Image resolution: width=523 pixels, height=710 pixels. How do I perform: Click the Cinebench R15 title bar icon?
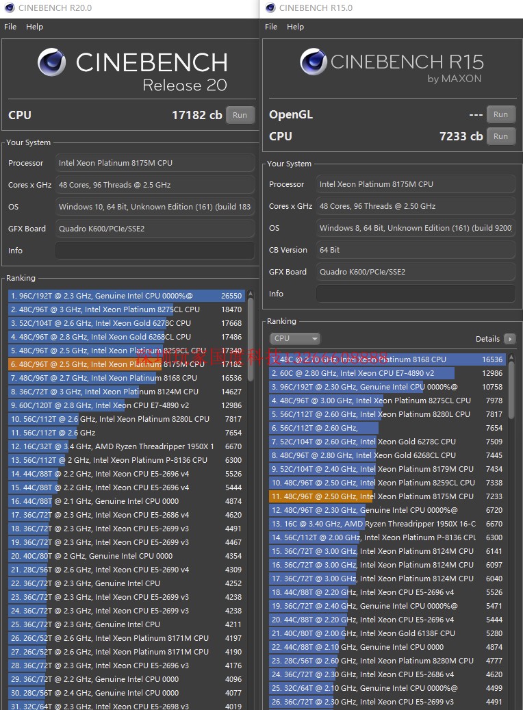coord(270,8)
